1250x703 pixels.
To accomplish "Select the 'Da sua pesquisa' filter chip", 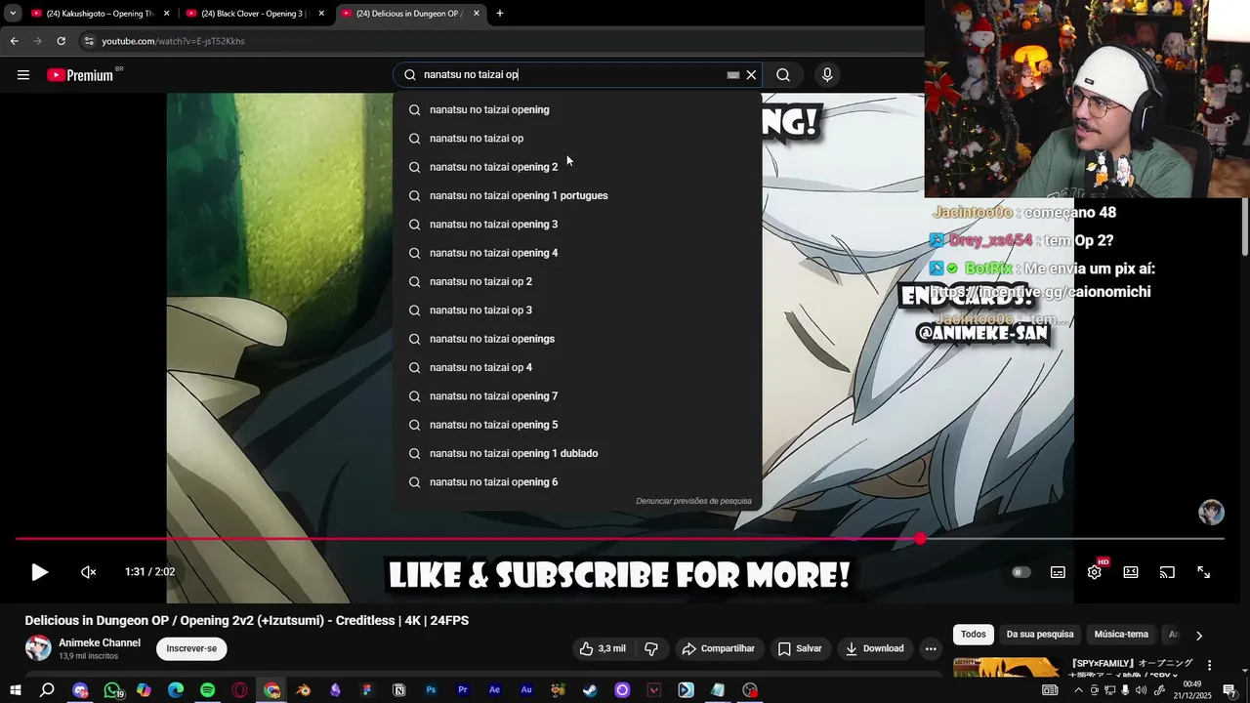I will tap(1040, 635).
